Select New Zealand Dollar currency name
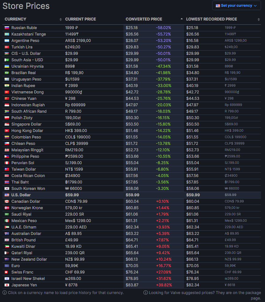 pos(29,259)
